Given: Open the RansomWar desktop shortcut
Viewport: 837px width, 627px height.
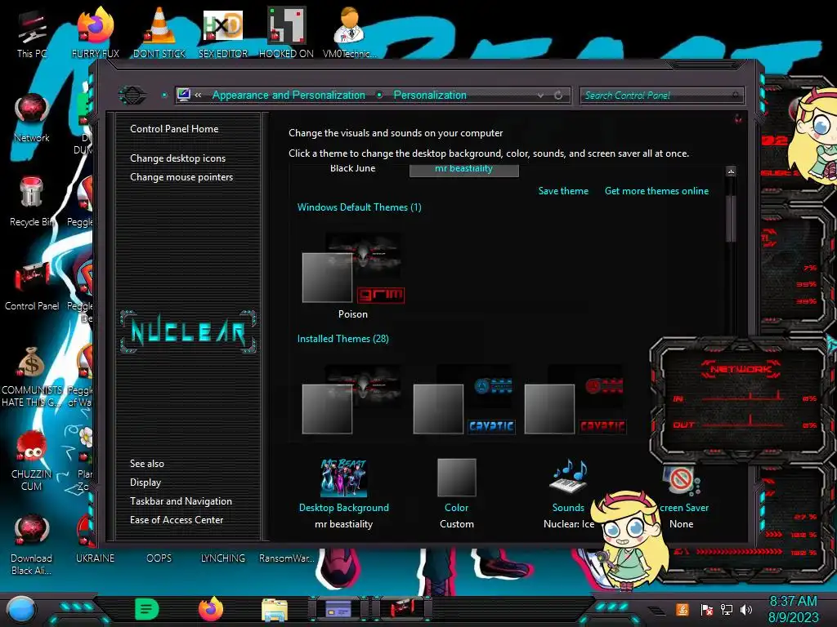Looking at the screenshot, I should pyautogui.click(x=287, y=558).
